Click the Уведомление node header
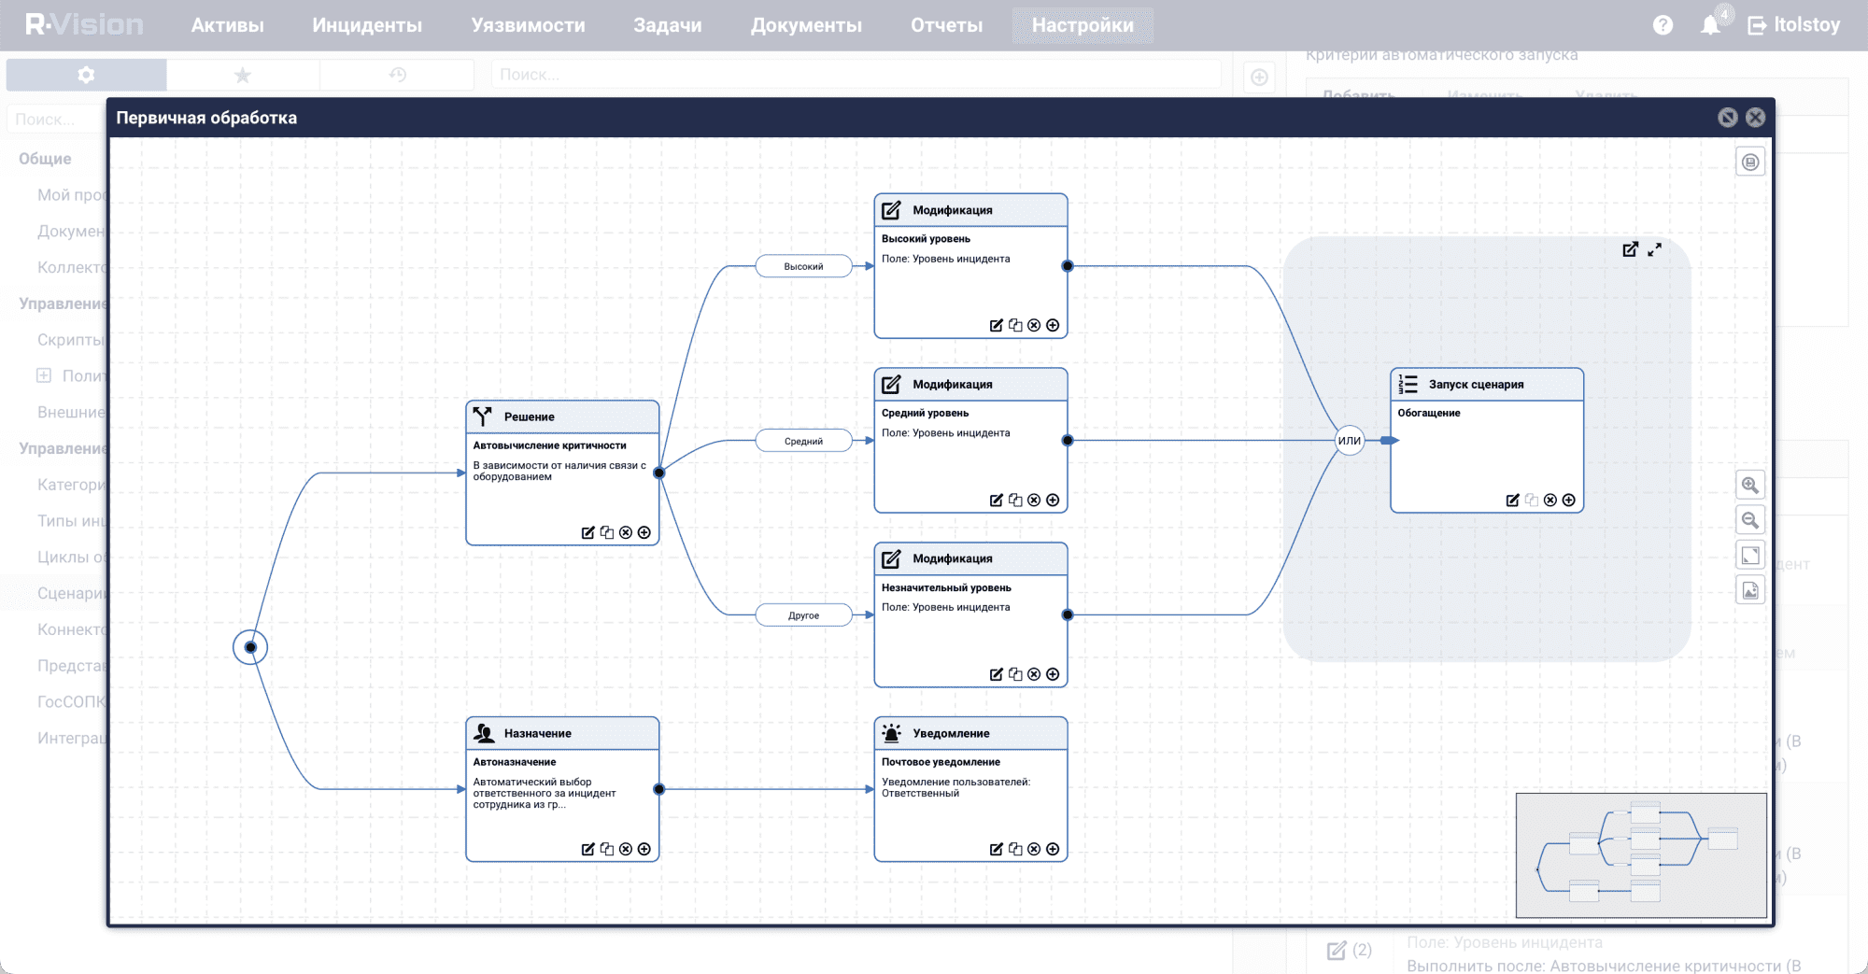Viewport: 1868px width, 974px height. (970, 733)
